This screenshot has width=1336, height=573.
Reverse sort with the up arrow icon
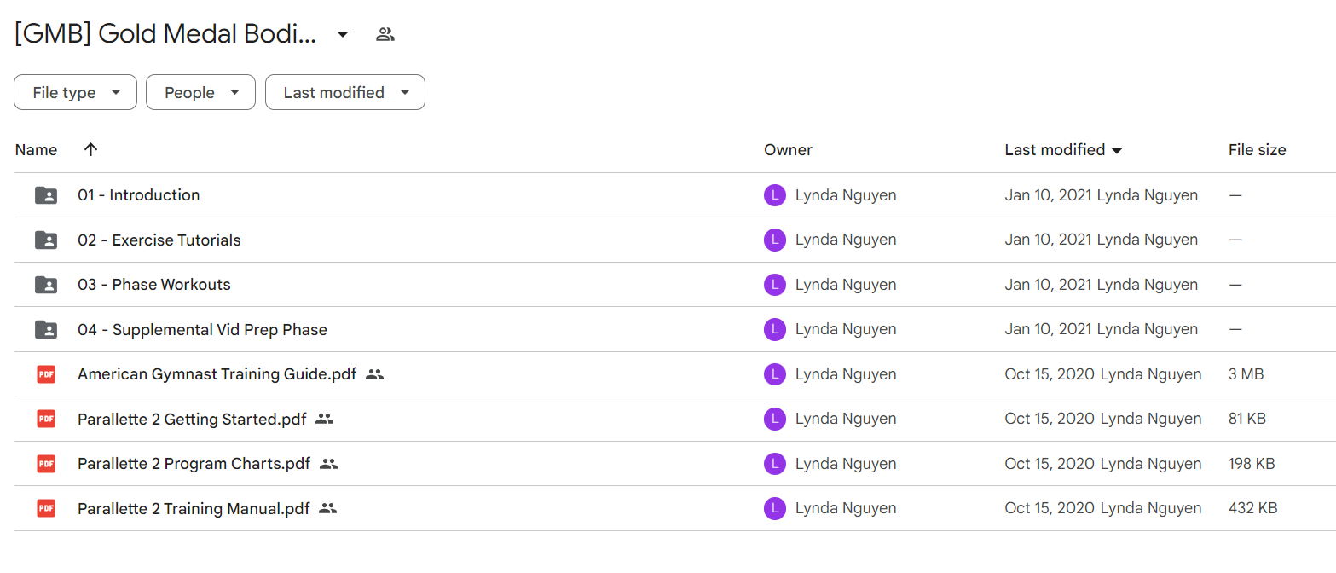[x=90, y=149]
